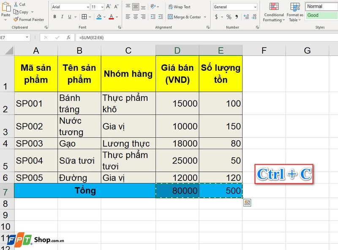Image resolution: width=338 pixels, height=250 pixels.
Task: Increase indent in Alignment group
Action: coord(161,17)
